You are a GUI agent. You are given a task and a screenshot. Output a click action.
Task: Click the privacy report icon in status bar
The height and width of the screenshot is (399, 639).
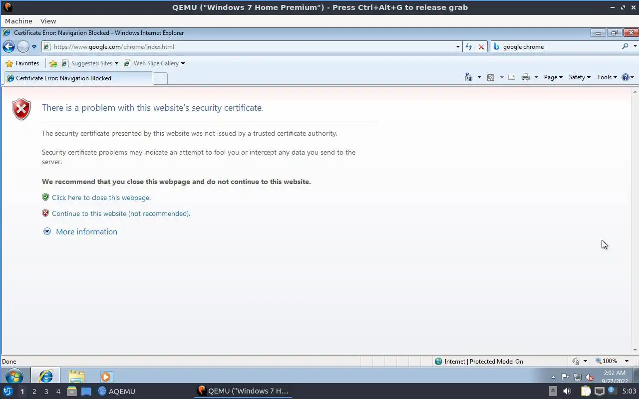(x=576, y=361)
